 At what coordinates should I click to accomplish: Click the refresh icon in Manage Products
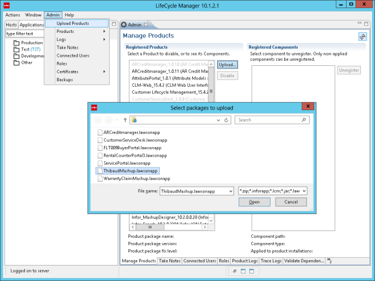(362, 36)
